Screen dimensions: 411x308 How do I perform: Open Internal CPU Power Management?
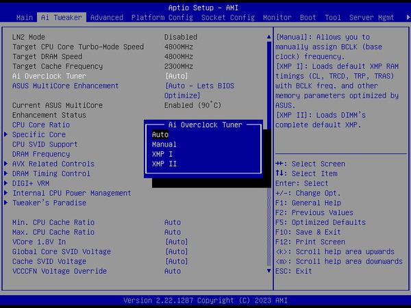tap(71, 193)
